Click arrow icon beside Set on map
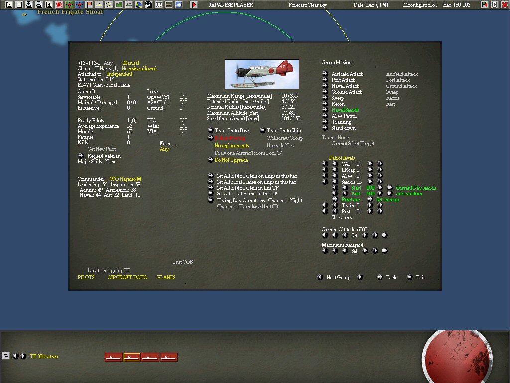The width and height of the screenshot is (510, 383). [x=370, y=199]
